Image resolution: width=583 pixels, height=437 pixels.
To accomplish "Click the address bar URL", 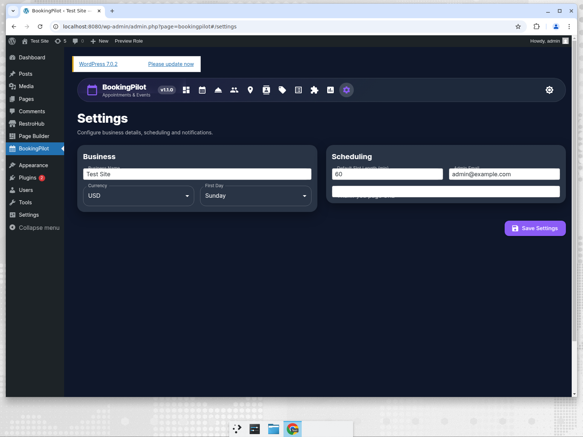I will coord(150,27).
